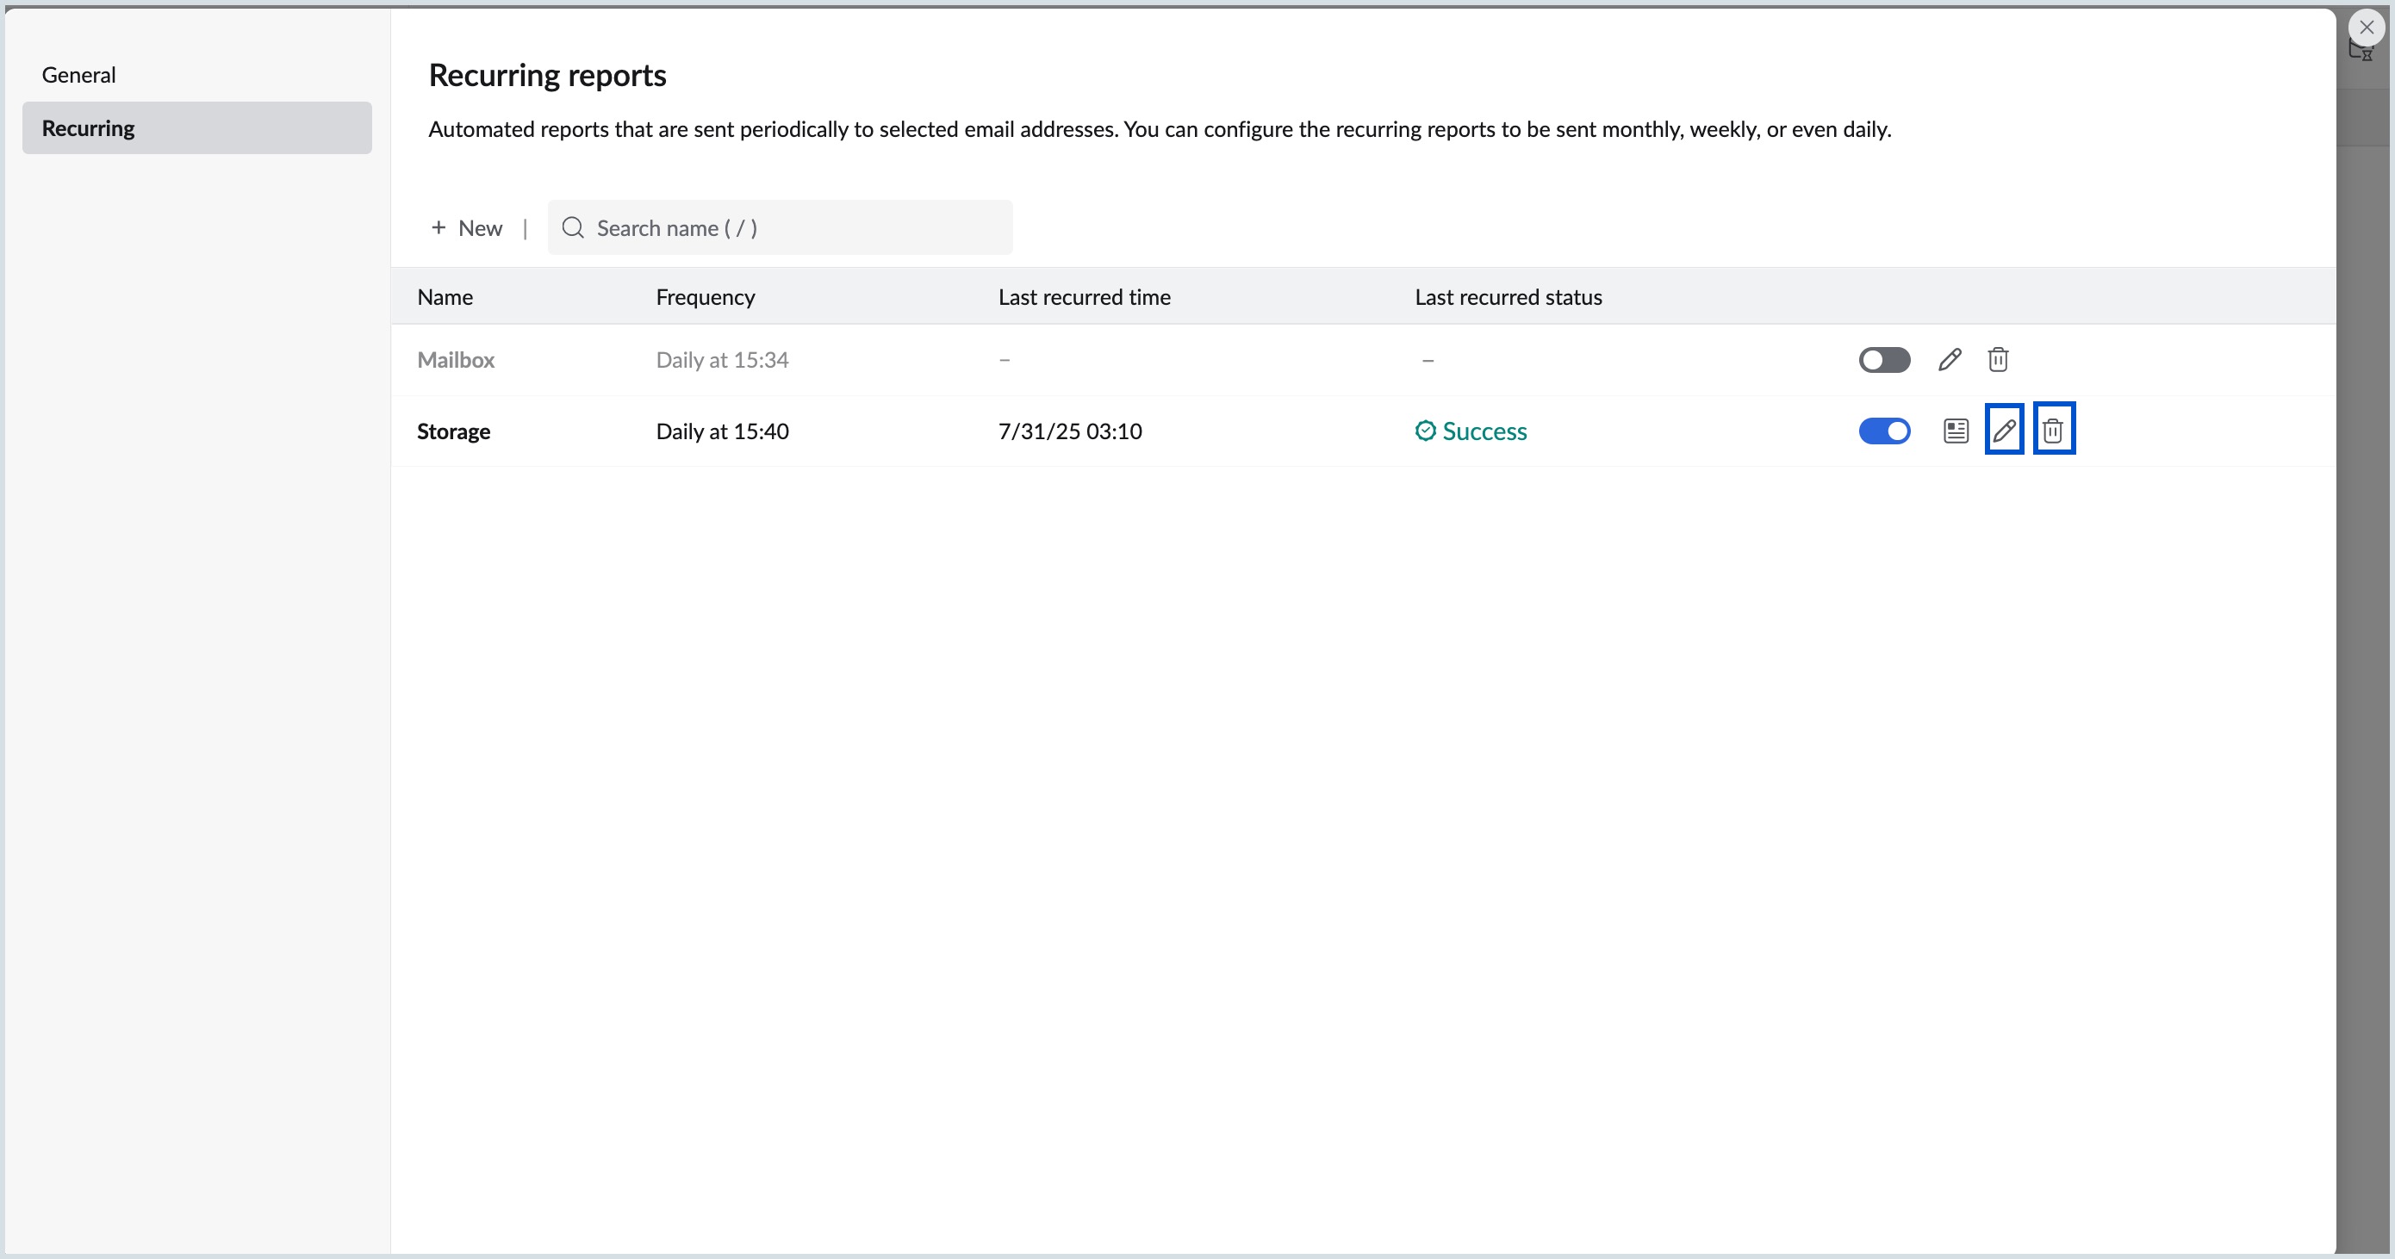Click the Frequency column header
Viewport: 2395px width, 1259px height.
pyautogui.click(x=705, y=296)
